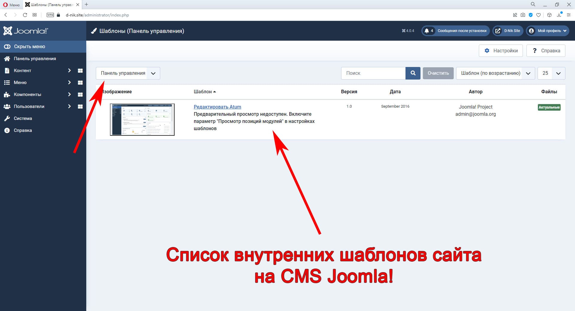Viewport: 575px width, 311px height.
Task: Click the bell notification icon
Action: pyautogui.click(x=426, y=31)
